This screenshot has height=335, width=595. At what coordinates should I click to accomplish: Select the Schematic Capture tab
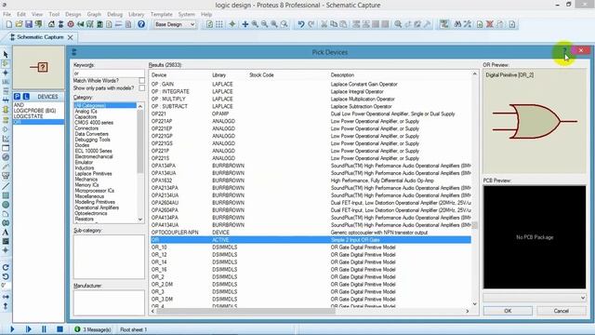coord(40,37)
